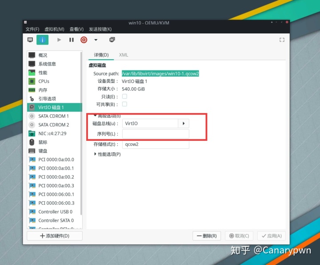Click the 取消(C) cancel button
Screen dimensions: 320x265
click(239, 236)
